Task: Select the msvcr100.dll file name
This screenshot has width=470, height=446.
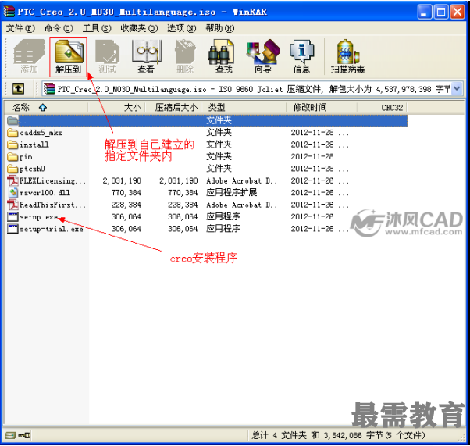Action: click(x=45, y=193)
